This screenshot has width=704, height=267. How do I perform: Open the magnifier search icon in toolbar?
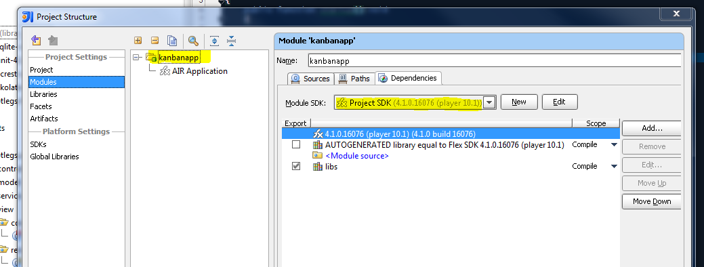point(193,41)
